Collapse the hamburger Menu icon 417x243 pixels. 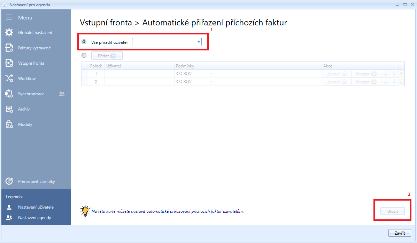9,17
